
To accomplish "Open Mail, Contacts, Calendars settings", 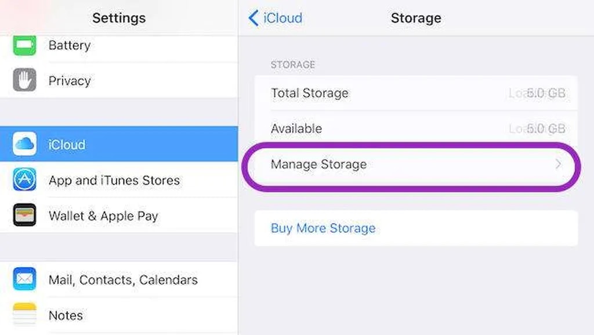I will 123,280.
